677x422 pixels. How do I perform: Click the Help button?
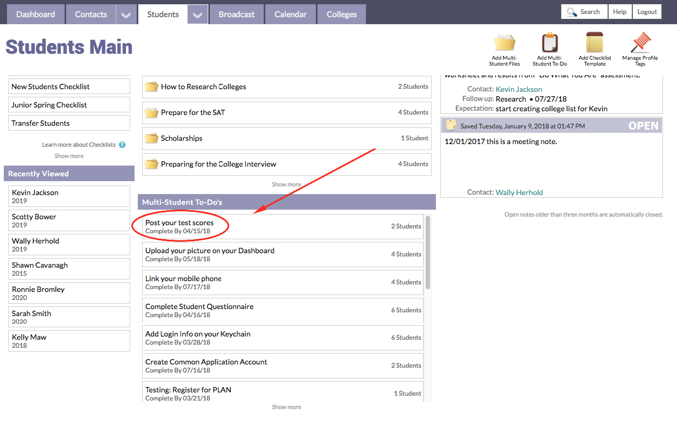pos(620,12)
